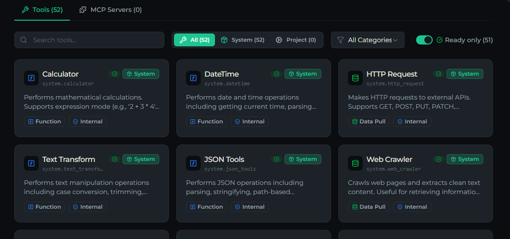
Task: Click the Function tag on JSON Tools card
Action: [x=206, y=207]
